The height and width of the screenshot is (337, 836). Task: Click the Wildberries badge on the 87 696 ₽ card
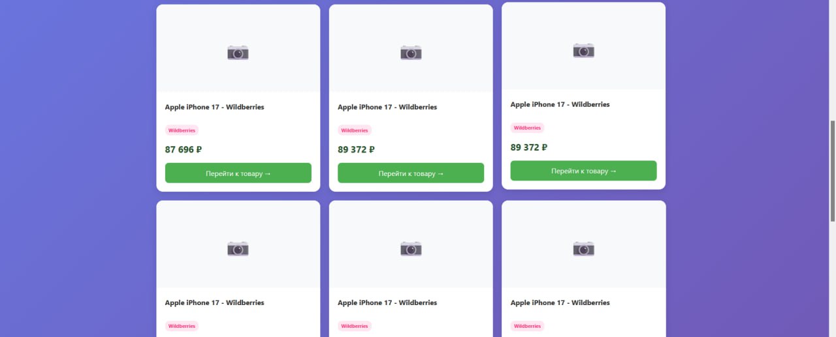[182, 130]
